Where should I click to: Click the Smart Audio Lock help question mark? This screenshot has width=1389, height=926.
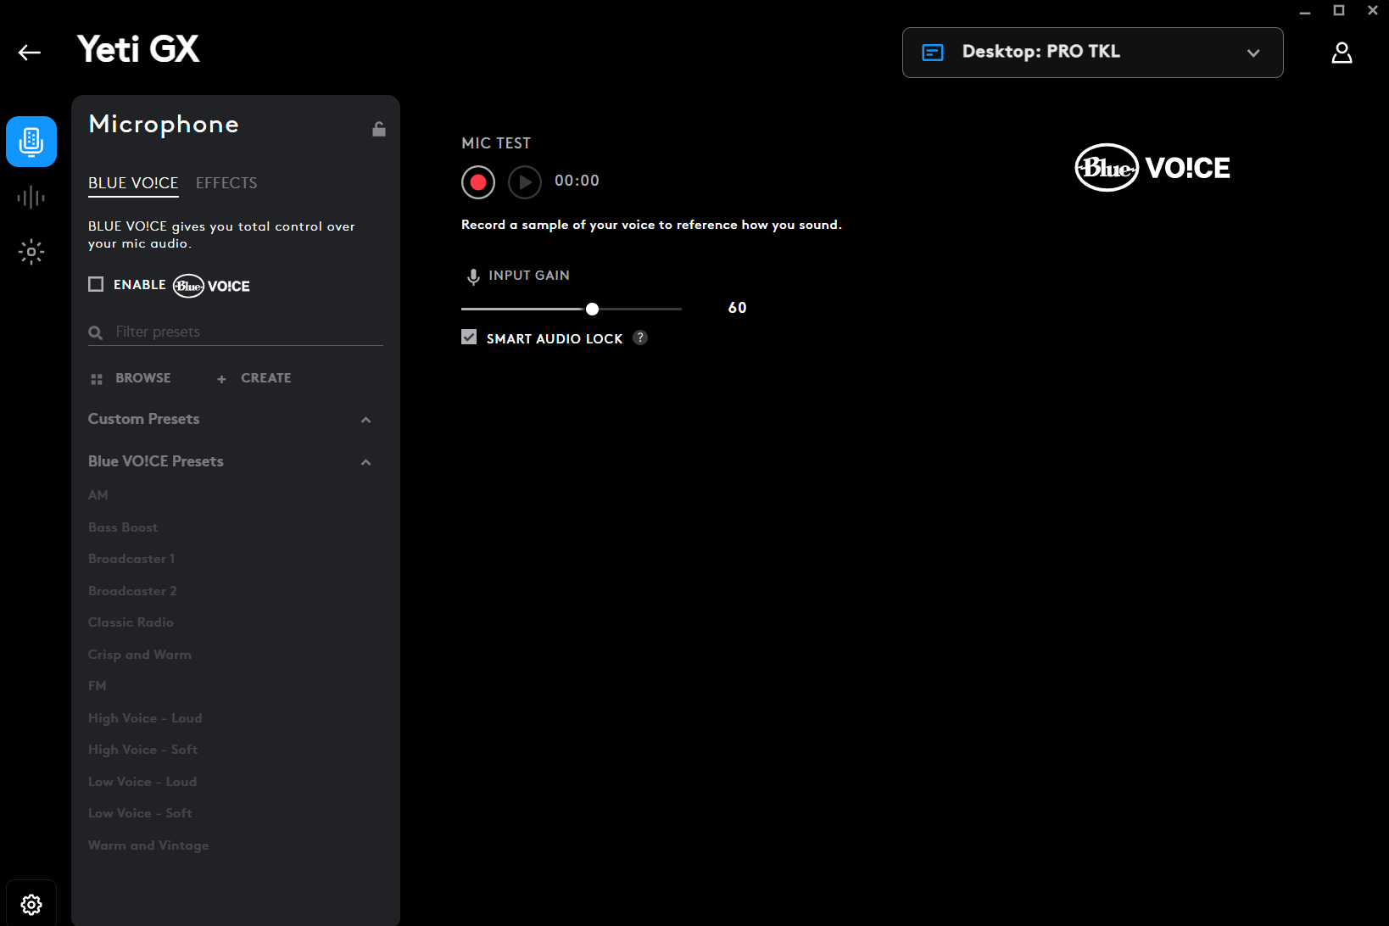640,337
